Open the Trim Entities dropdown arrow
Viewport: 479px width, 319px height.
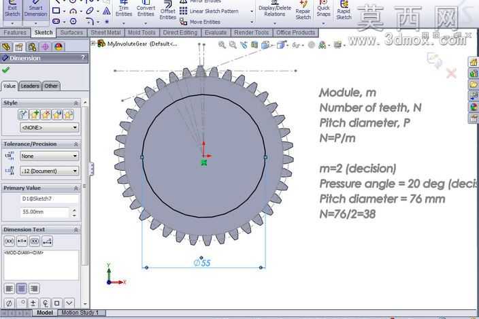(x=124, y=24)
